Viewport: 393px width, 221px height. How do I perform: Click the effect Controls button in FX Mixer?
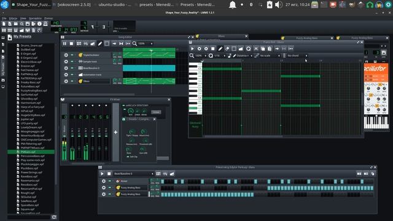(156, 112)
